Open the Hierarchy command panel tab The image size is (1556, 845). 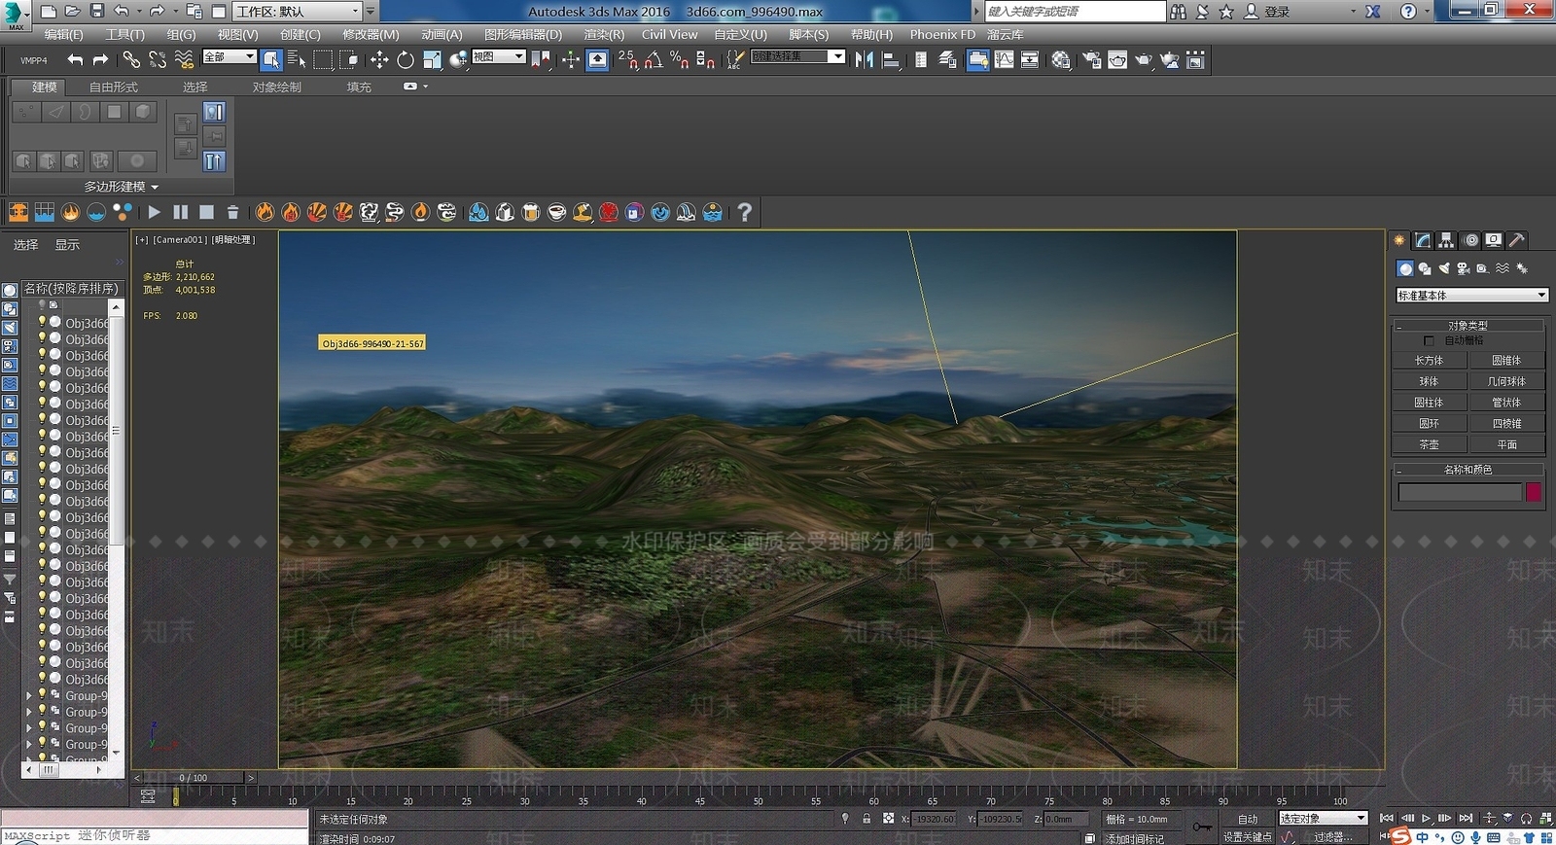(x=1446, y=240)
